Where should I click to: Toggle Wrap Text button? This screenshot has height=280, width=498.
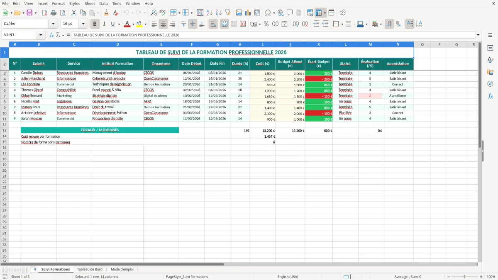click(x=213, y=24)
